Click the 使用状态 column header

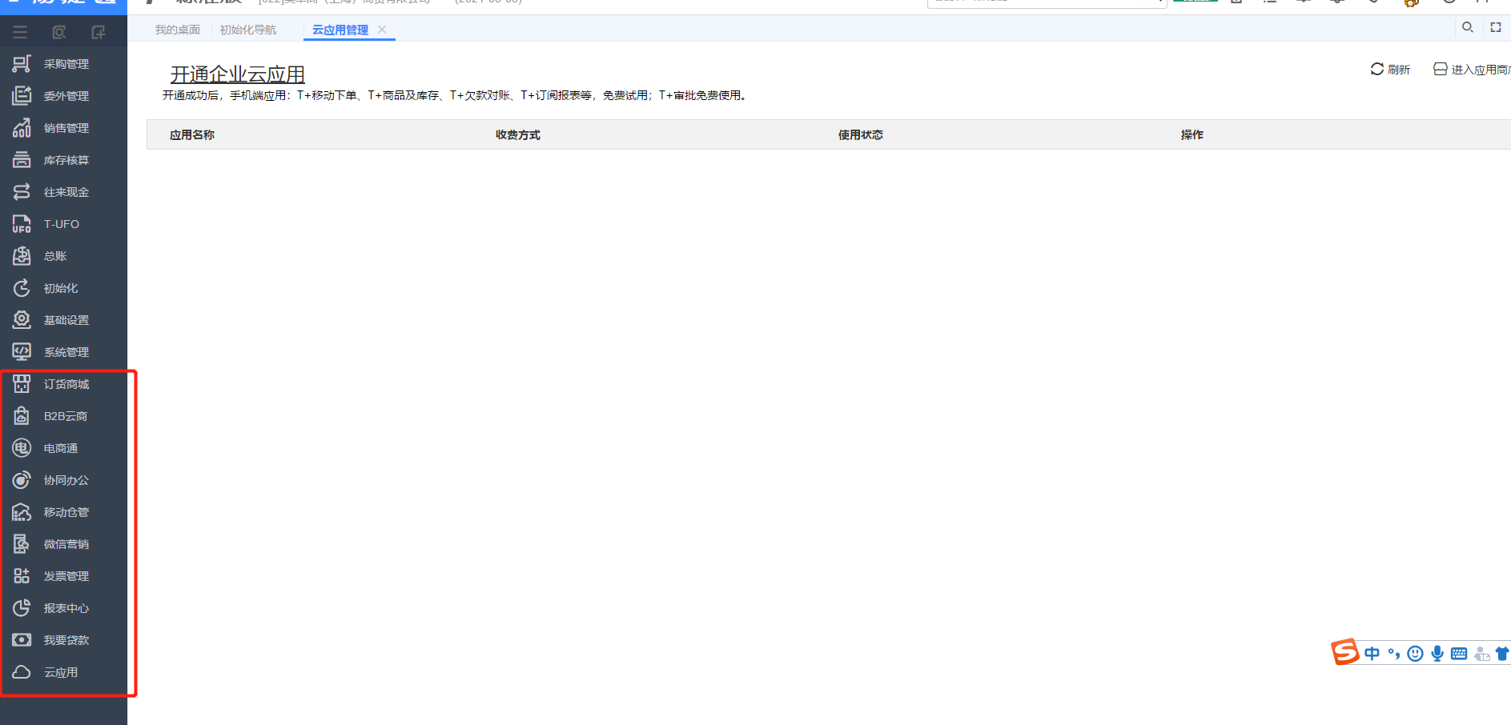(861, 135)
